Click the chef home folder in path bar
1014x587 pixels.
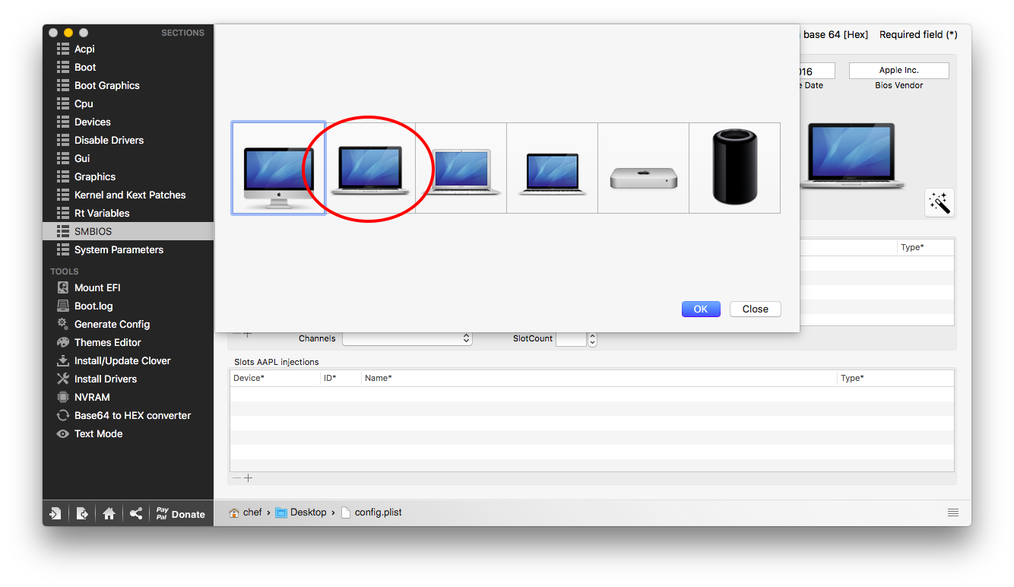tap(246, 512)
